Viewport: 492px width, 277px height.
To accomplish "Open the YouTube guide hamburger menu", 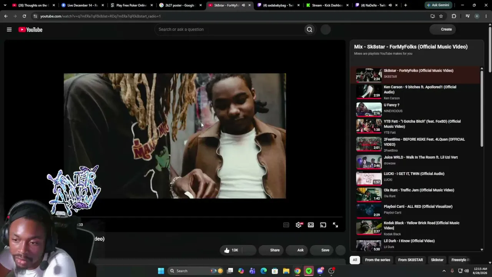I will [x=9, y=30].
